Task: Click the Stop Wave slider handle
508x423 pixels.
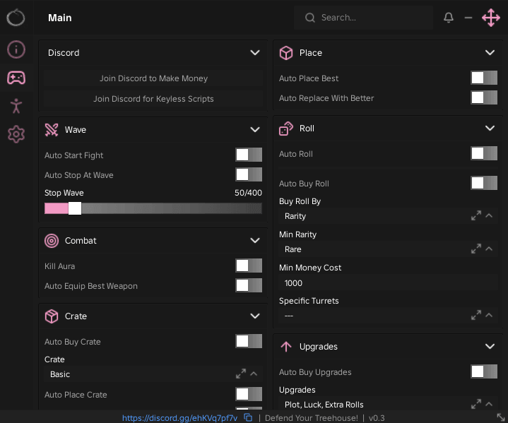Action: coord(75,208)
